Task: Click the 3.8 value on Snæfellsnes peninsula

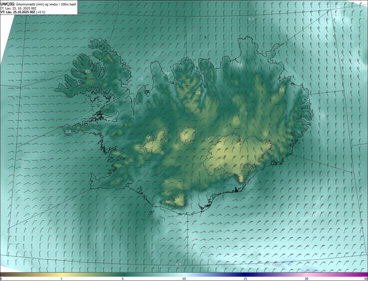Action: tap(68, 132)
